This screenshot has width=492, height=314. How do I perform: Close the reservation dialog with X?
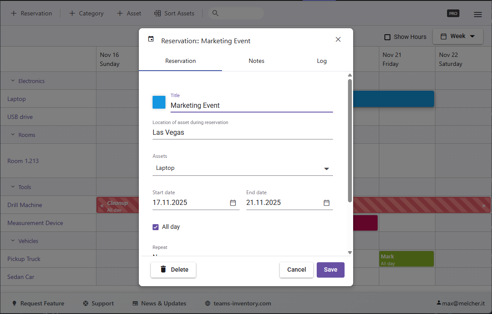(x=338, y=39)
